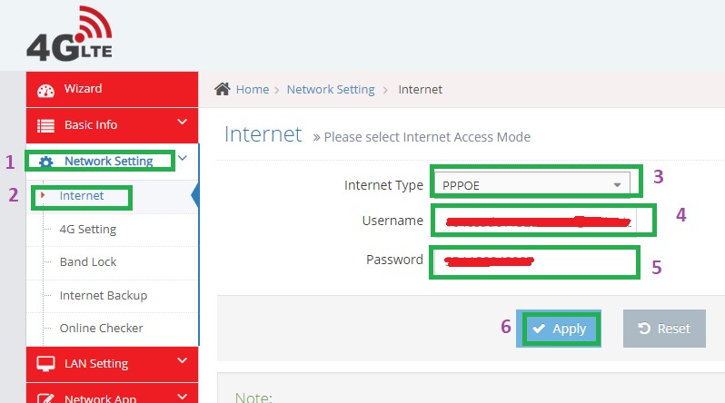
Task: Click inside the Password field
Action: (536, 261)
